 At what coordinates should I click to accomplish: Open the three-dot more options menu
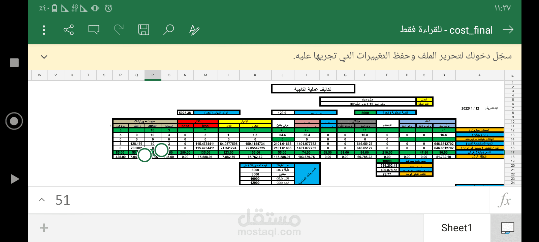tap(44, 30)
